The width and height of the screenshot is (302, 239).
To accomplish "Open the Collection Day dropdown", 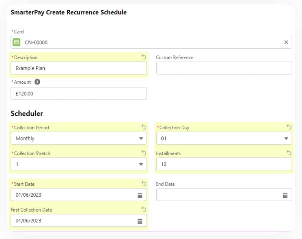I will 224,138.
